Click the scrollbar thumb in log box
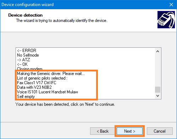 point(157,89)
